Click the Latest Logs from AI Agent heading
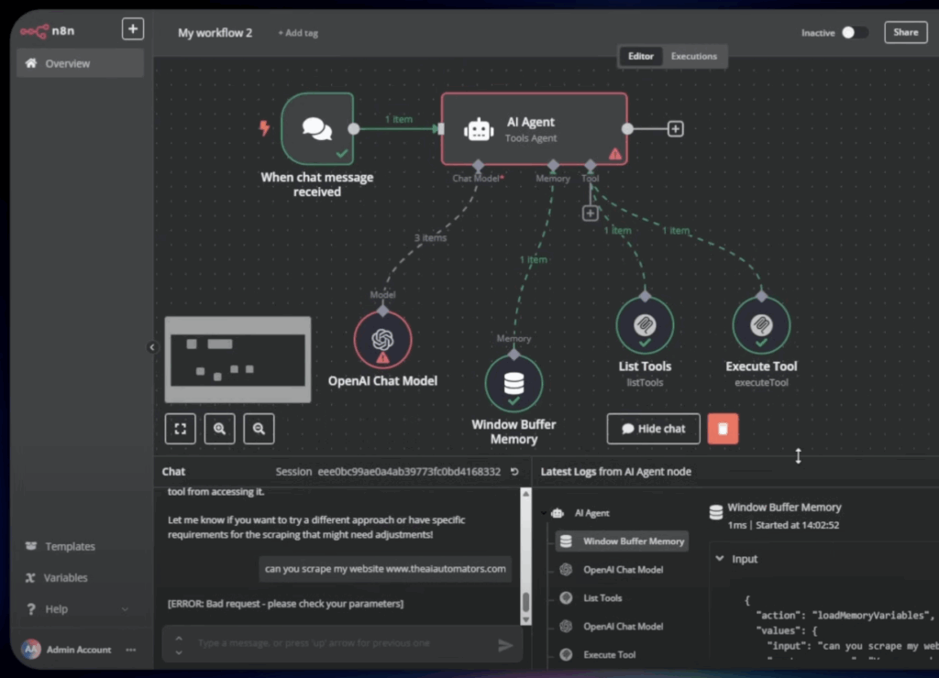Screen dimensions: 939x678 coord(615,472)
